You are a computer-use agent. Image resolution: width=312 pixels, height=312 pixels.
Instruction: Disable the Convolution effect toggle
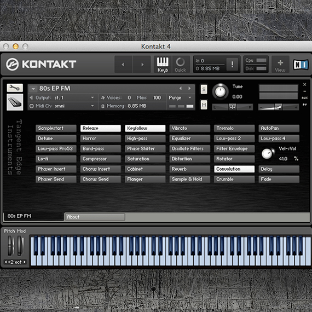(x=234, y=169)
